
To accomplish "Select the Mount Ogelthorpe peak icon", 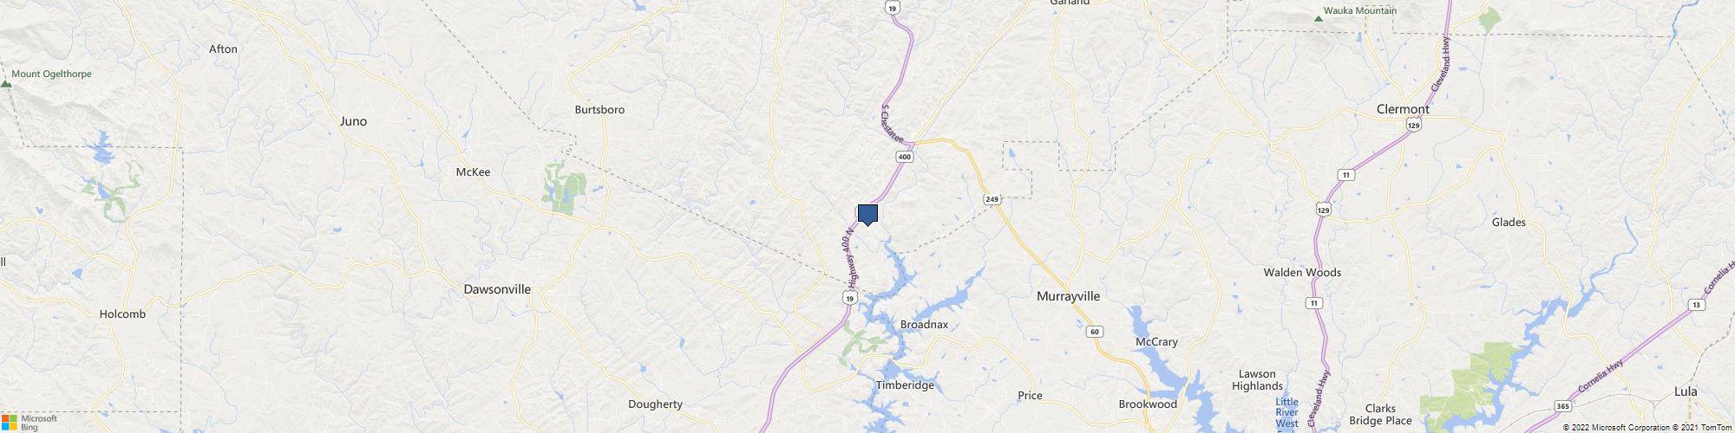I will (6, 84).
